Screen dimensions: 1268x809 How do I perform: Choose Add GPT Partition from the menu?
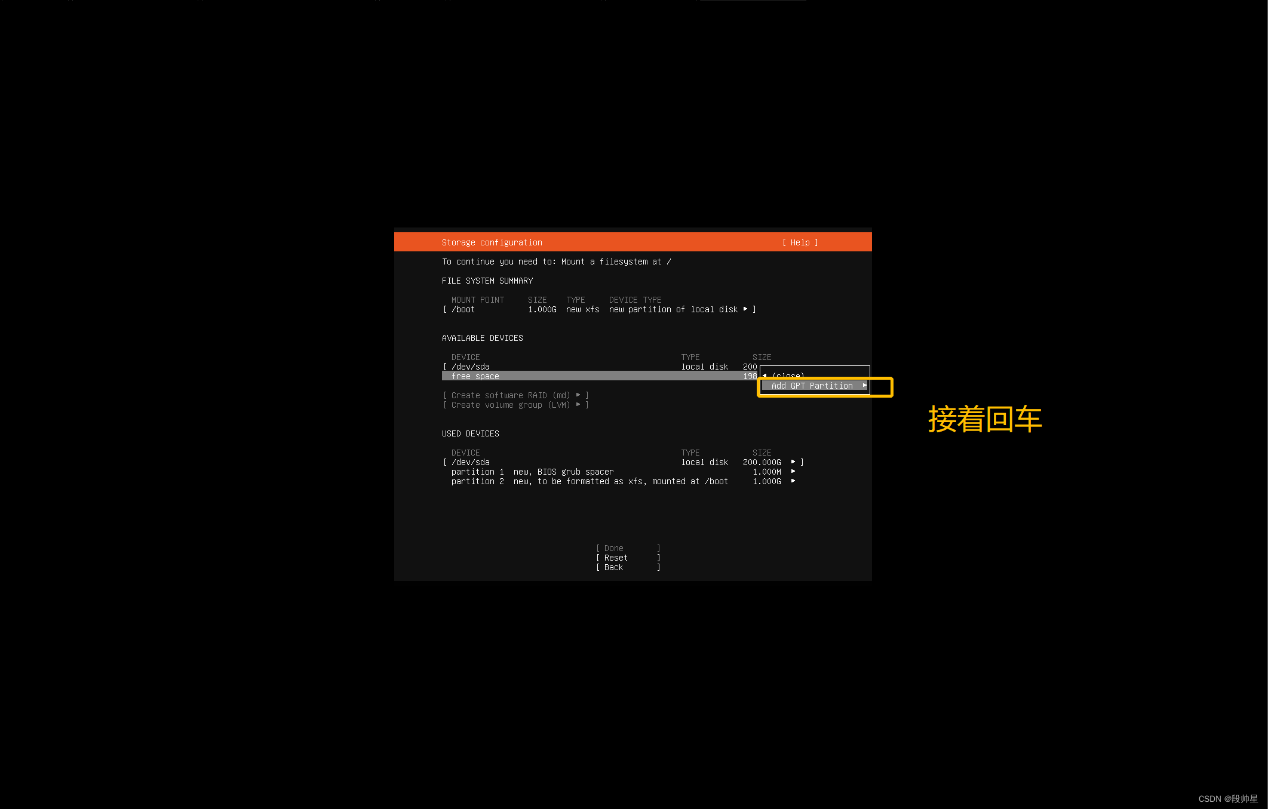click(812, 386)
